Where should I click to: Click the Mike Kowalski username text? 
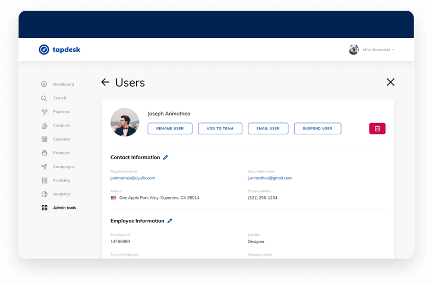point(376,50)
